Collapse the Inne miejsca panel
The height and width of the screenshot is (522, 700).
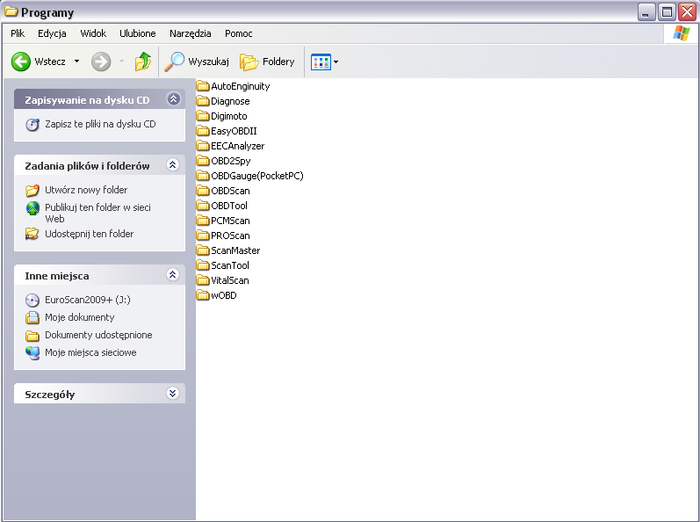coord(173,275)
